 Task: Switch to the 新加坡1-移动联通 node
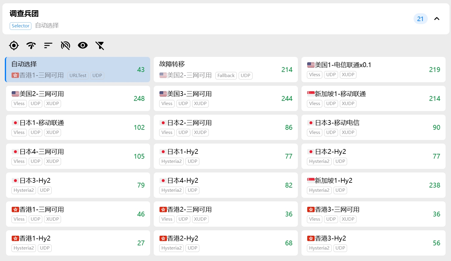(373, 98)
